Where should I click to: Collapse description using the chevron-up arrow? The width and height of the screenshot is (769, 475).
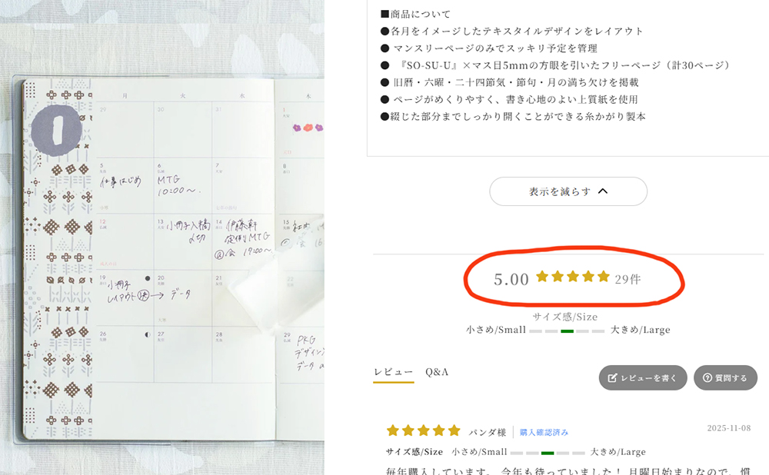603,191
